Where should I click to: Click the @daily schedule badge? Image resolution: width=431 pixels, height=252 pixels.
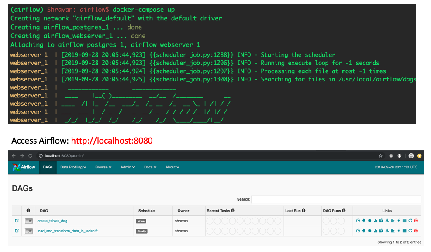click(141, 231)
